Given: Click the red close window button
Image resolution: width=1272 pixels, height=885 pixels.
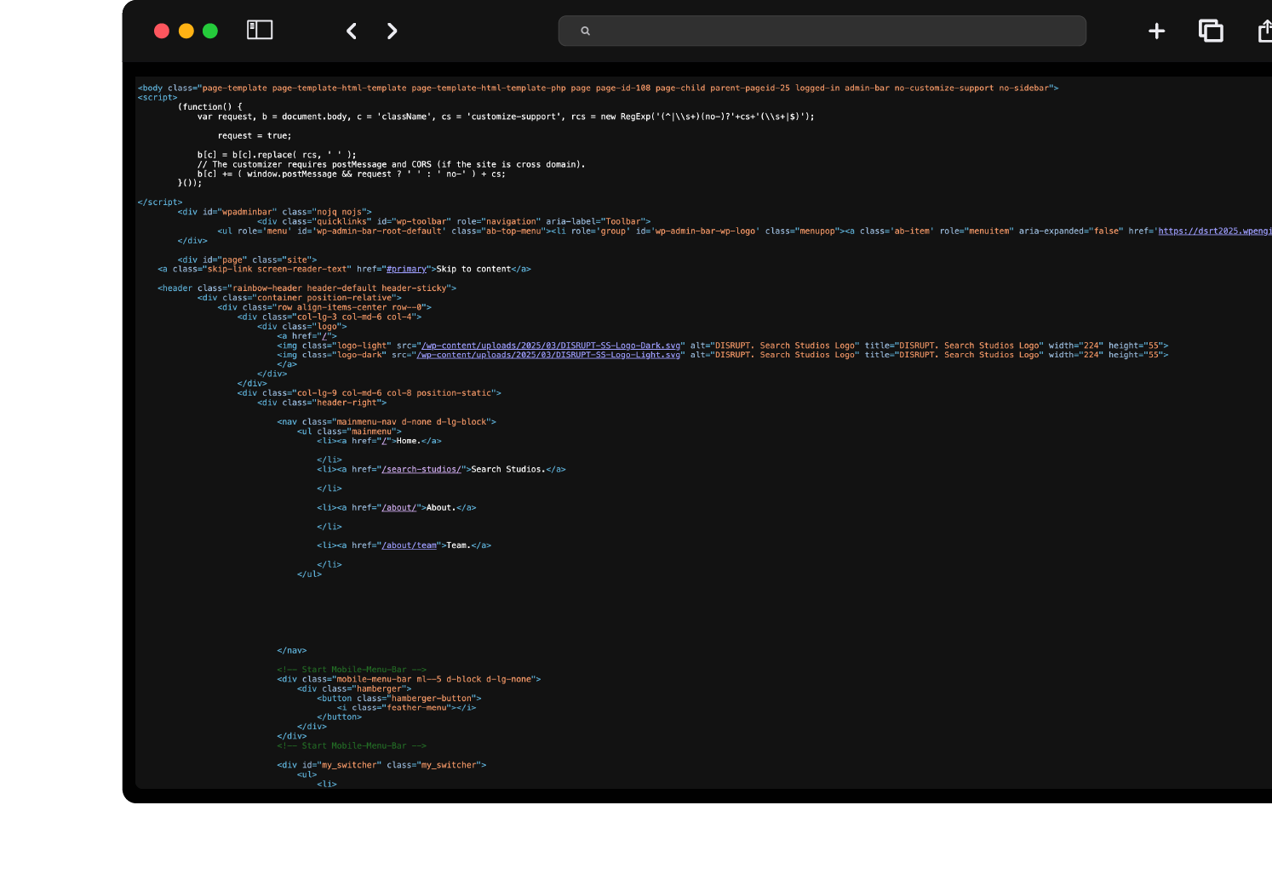Looking at the screenshot, I should (162, 31).
